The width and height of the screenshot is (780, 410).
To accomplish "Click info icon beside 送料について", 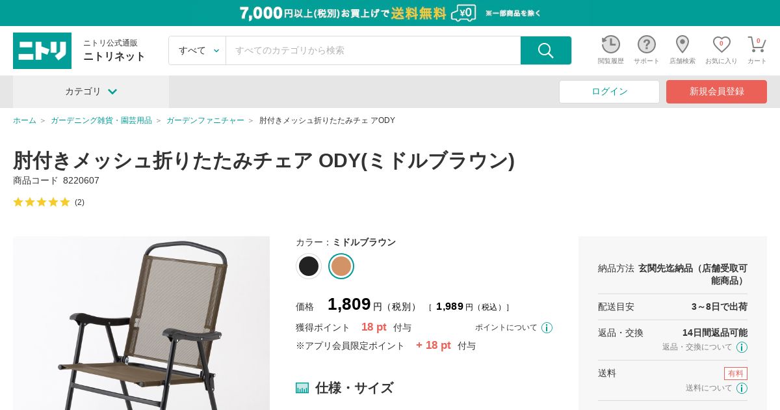I will coord(742,388).
